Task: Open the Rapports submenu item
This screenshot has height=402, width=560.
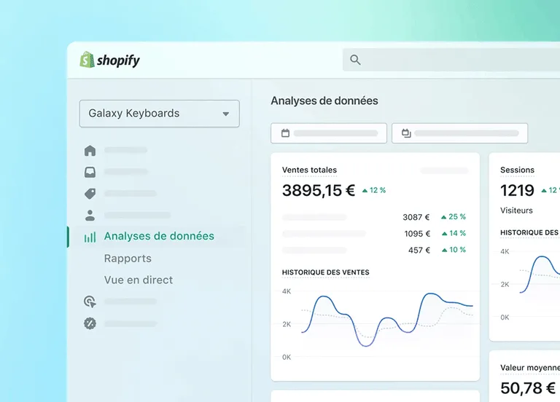Action: tap(128, 259)
